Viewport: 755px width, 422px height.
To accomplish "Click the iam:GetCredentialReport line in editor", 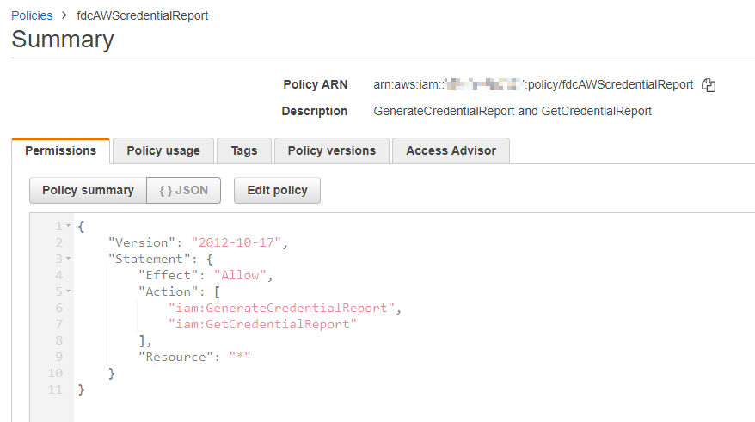I will pos(262,324).
